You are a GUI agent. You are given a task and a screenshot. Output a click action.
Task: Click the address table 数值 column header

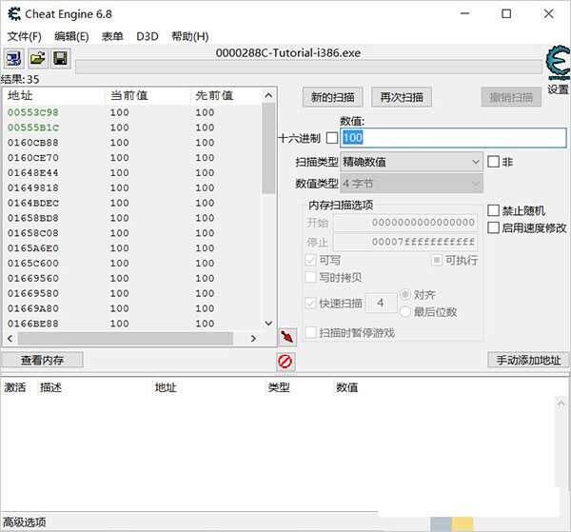pyautogui.click(x=346, y=387)
